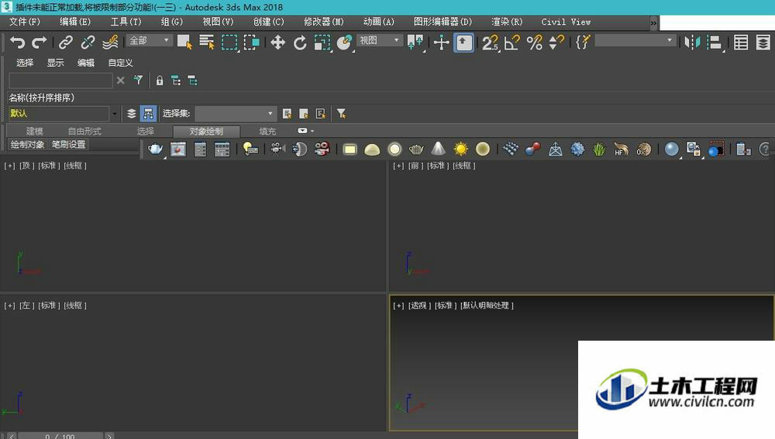Open the 默认 layer dropdown arrow
This screenshot has height=439, width=775.
click(x=115, y=114)
